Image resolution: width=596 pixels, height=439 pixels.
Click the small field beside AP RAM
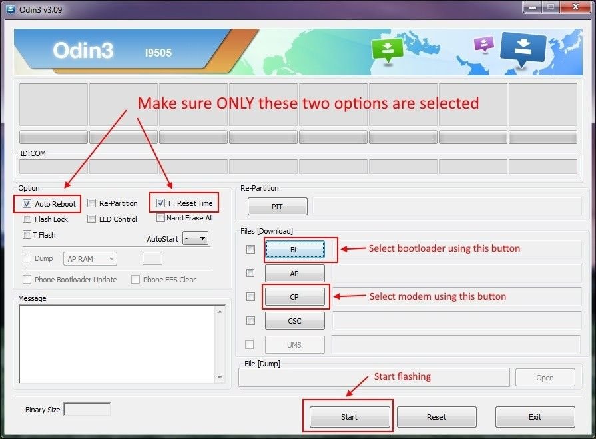click(x=152, y=258)
